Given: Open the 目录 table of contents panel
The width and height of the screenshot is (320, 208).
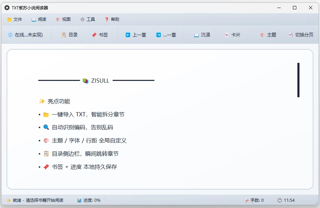Looking at the screenshot, I should tap(70, 35).
